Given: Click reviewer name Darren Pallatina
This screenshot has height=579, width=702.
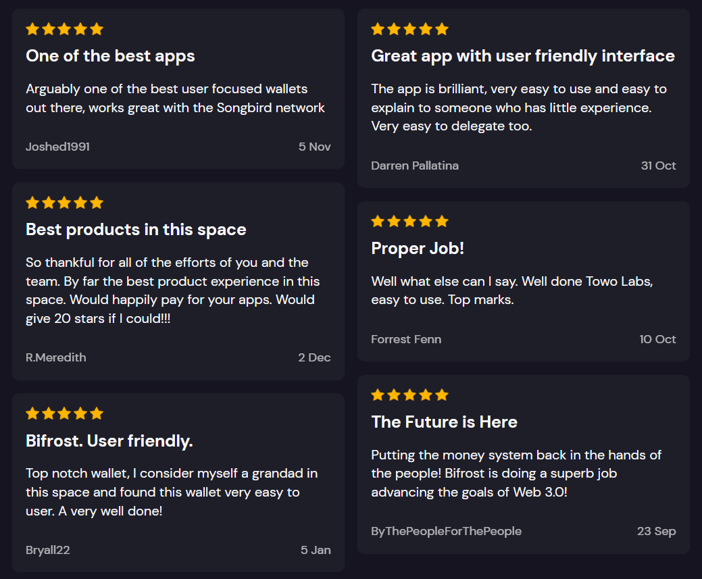Looking at the screenshot, I should [x=415, y=166].
